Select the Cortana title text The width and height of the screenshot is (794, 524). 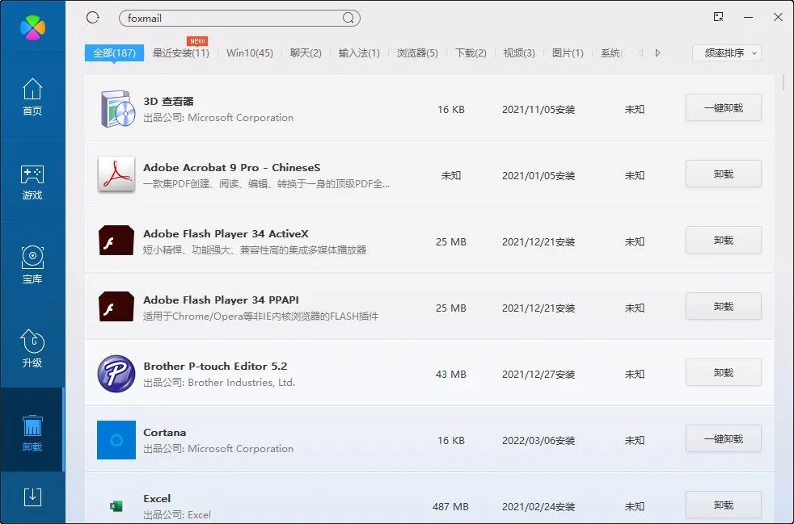[x=165, y=433]
